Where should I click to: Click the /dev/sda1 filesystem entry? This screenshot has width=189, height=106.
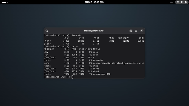(x=50, y=71)
